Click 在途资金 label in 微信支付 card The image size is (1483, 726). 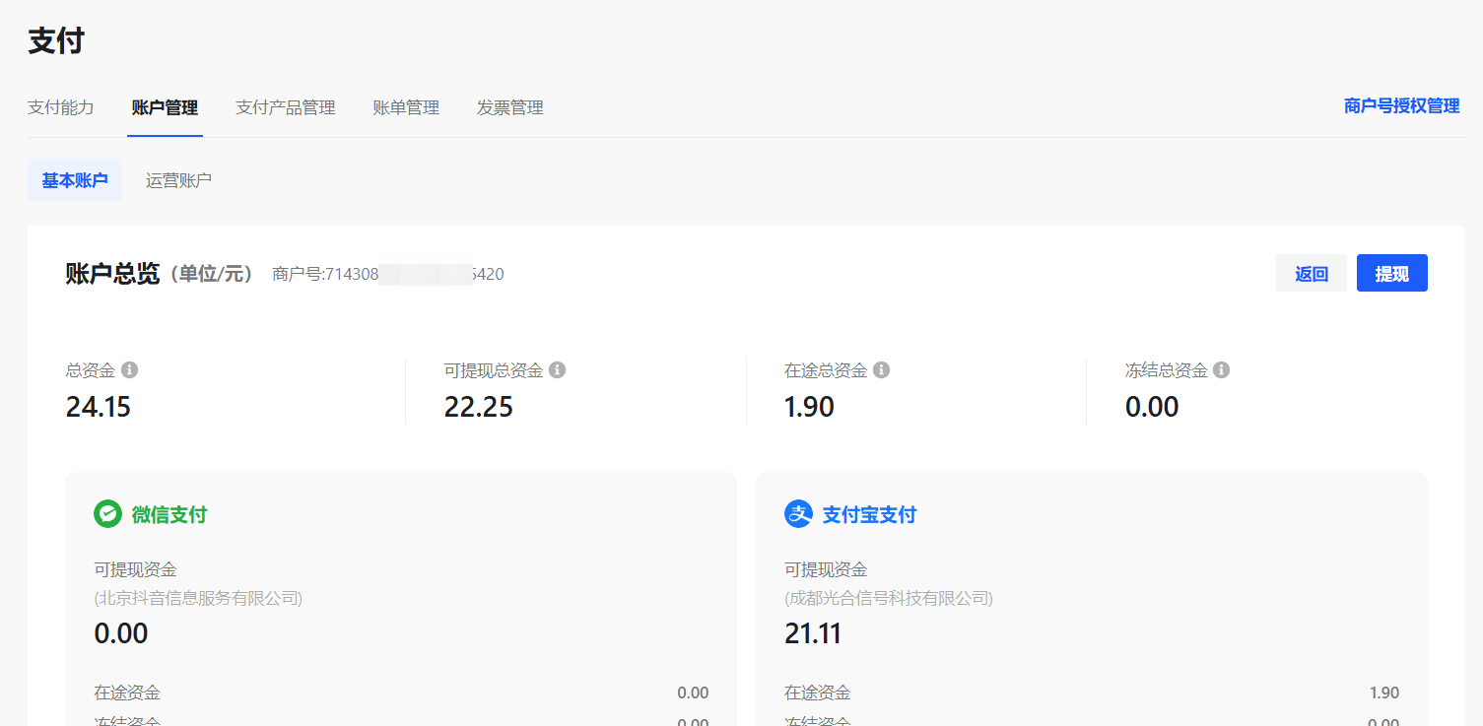click(x=127, y=693)
